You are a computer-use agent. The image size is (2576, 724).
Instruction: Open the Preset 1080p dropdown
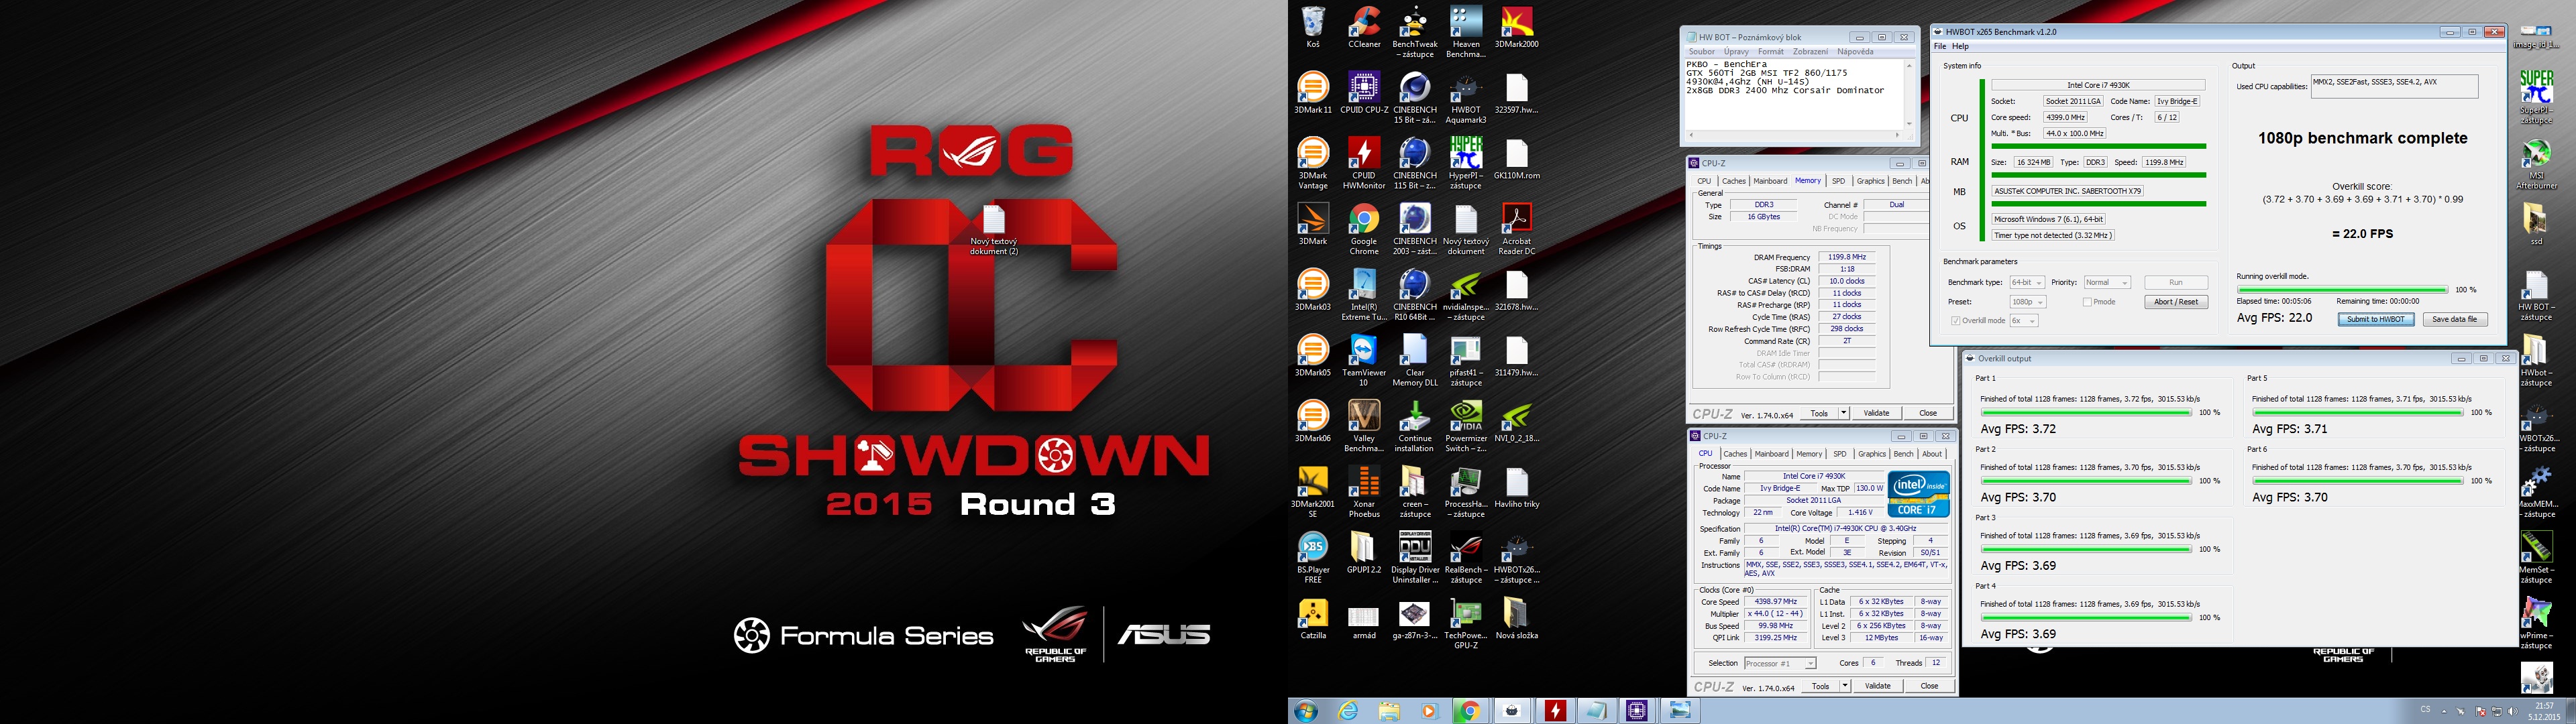click(x=2028, y=302)
